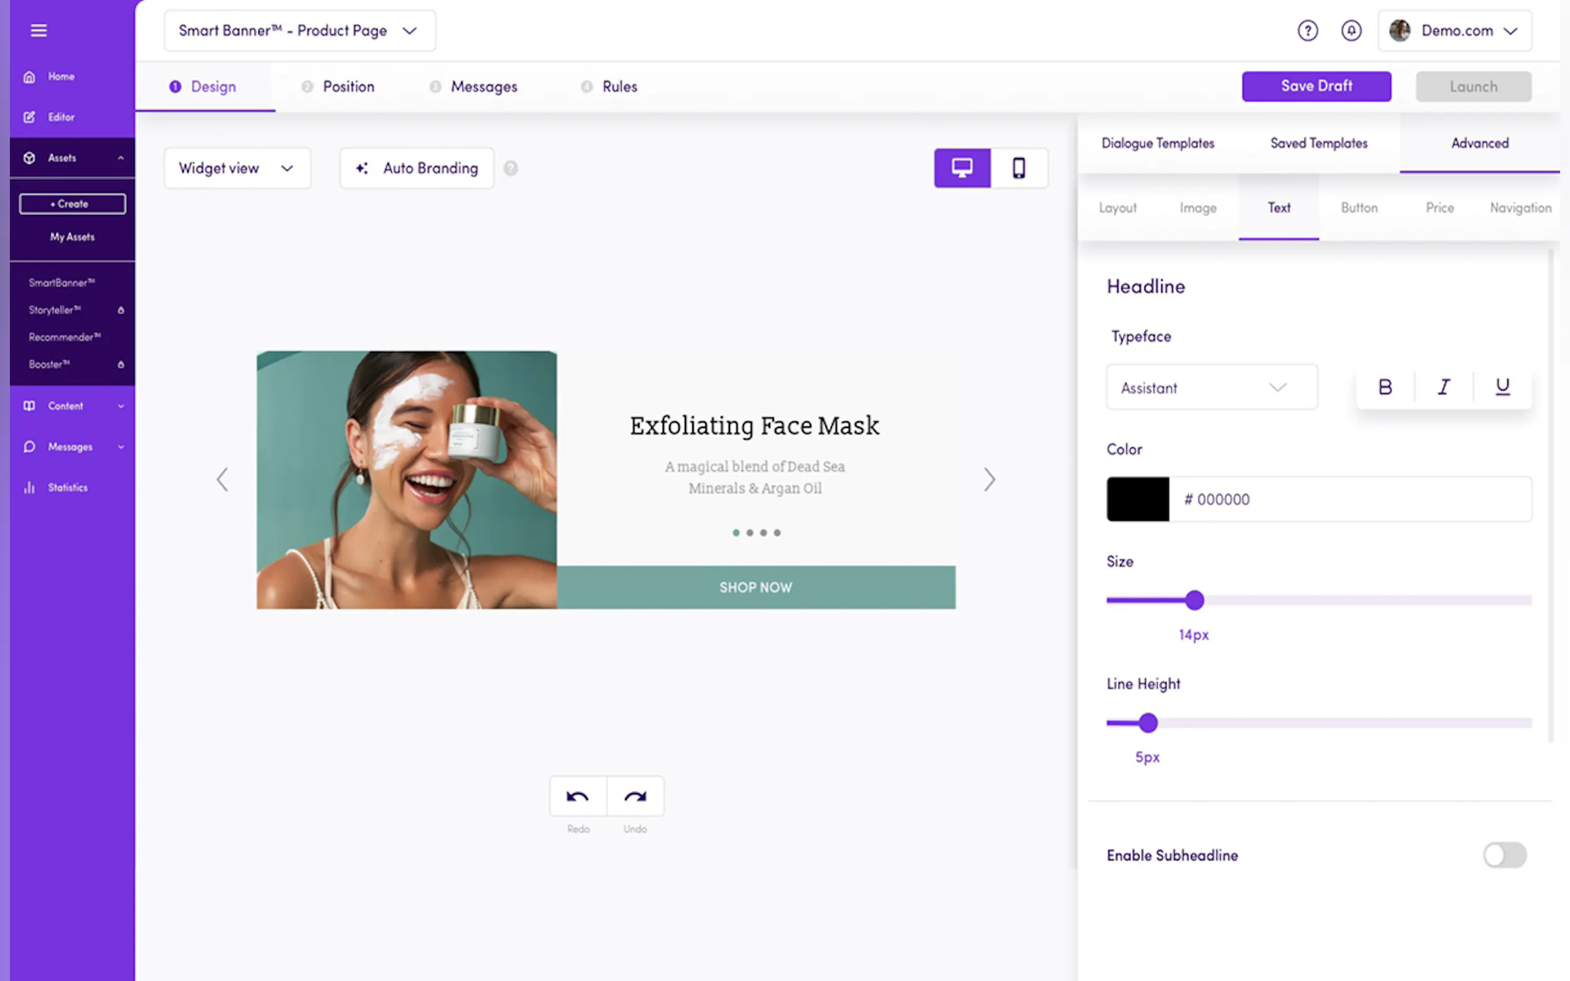Switch to desktop device preview
Viewport: 1570px width, 981px height.
(x=962, y=168)
